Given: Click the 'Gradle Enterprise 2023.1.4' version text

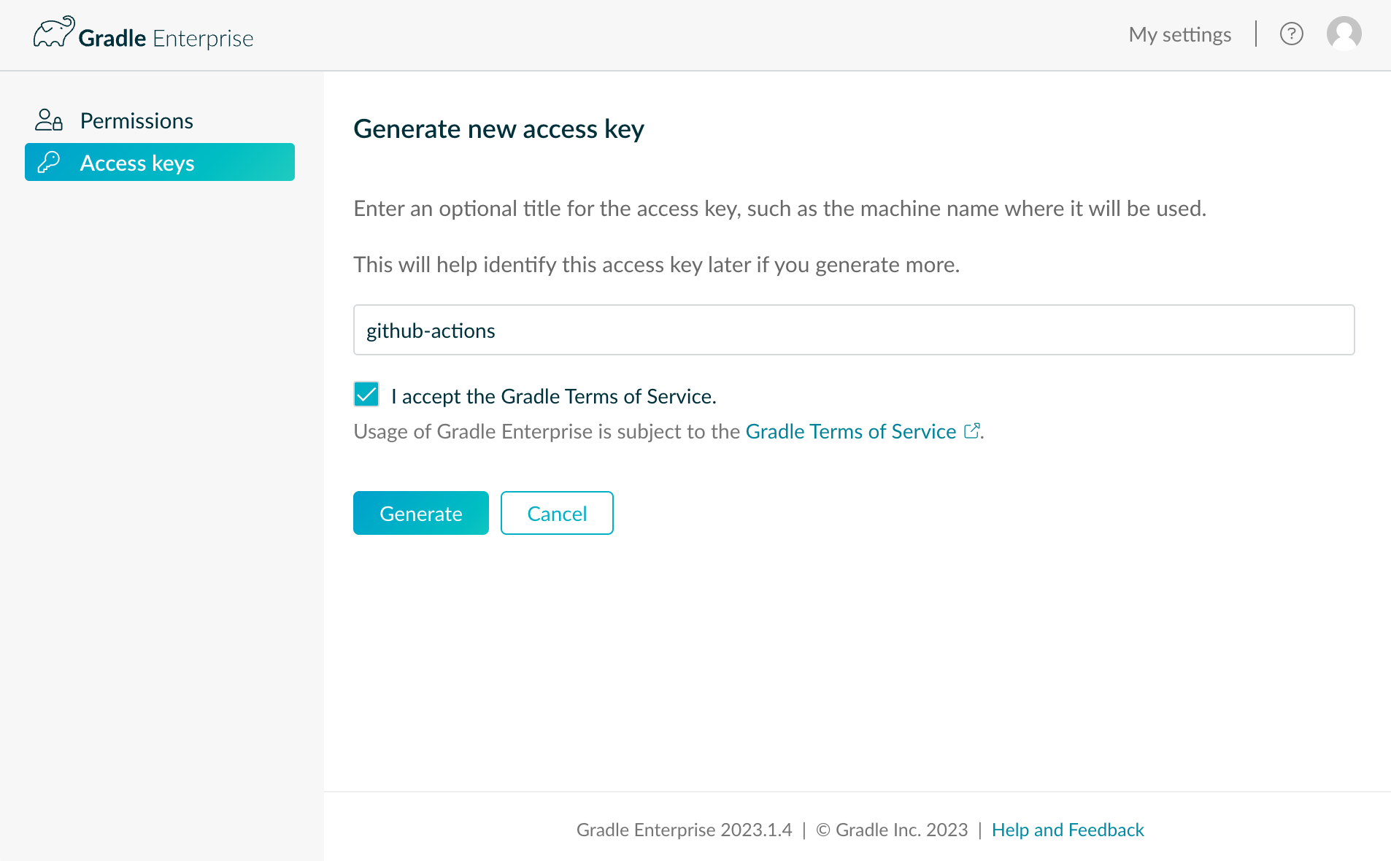Looking at the screenshot, I should pyautogui.click(x=684, y=830).
